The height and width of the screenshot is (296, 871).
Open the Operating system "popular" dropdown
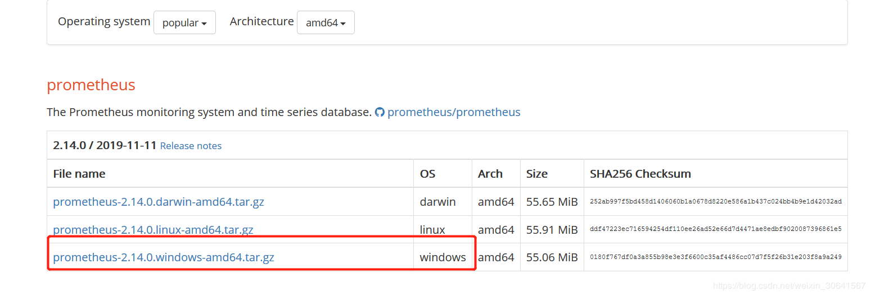click(x=184, y=23)
